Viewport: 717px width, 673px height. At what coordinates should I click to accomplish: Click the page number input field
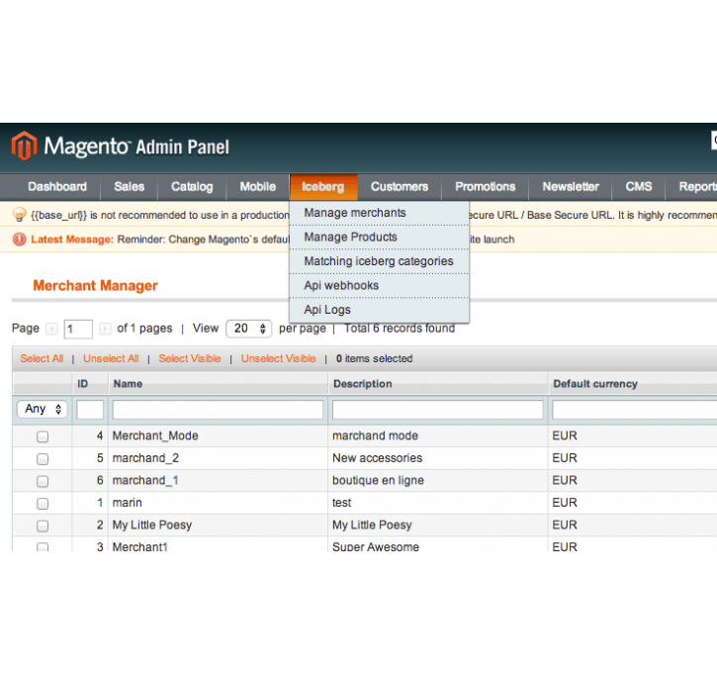click(78, 329)
